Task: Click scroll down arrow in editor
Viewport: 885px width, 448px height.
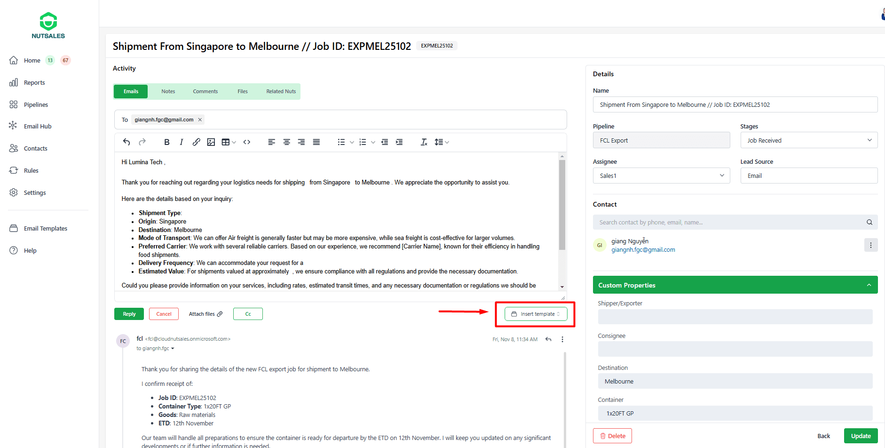Action: (562, 287)
